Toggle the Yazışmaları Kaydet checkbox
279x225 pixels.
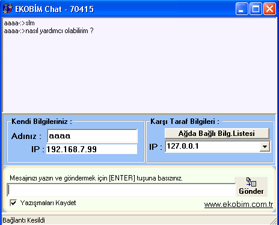coord(13,203)
